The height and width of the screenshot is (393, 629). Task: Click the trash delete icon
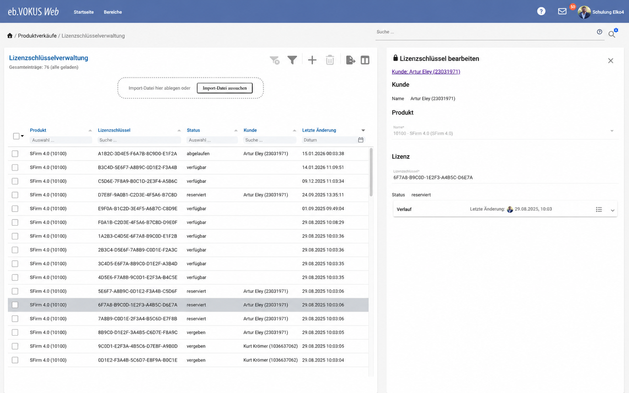pos(330,60)
